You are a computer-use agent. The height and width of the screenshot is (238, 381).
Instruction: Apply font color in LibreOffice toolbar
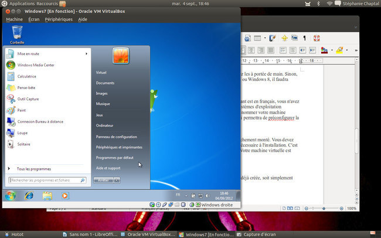(x=324, y=50)
